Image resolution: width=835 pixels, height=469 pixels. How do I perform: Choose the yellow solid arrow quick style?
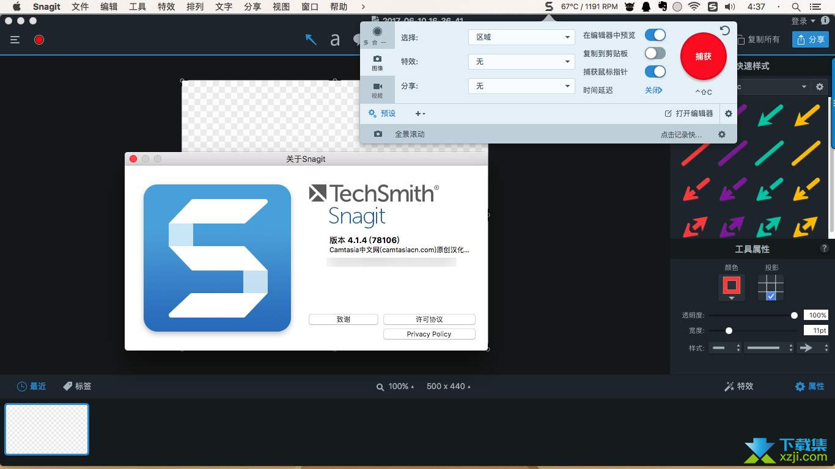806,115
